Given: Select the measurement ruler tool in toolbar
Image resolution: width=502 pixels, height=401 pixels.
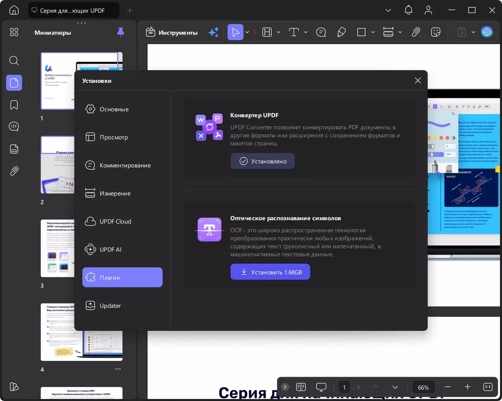Looking at the screenshot, I should [388, 32].
